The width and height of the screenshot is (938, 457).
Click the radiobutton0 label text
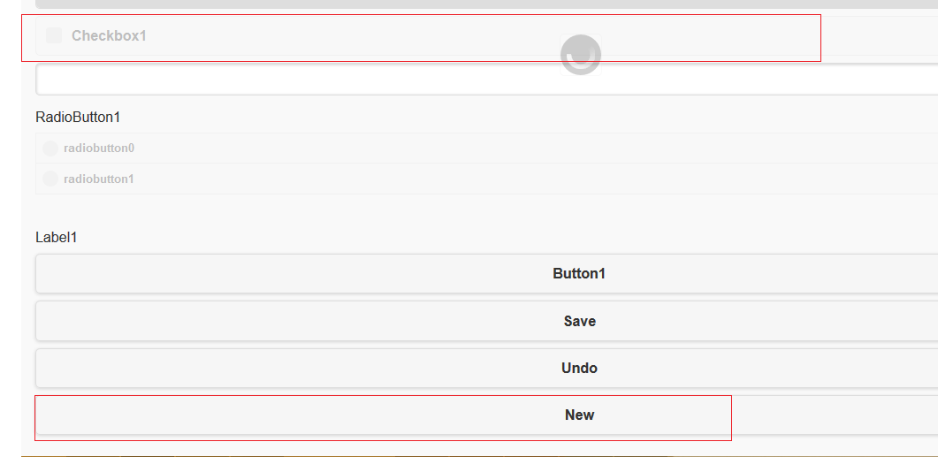[x=99, y=149]
